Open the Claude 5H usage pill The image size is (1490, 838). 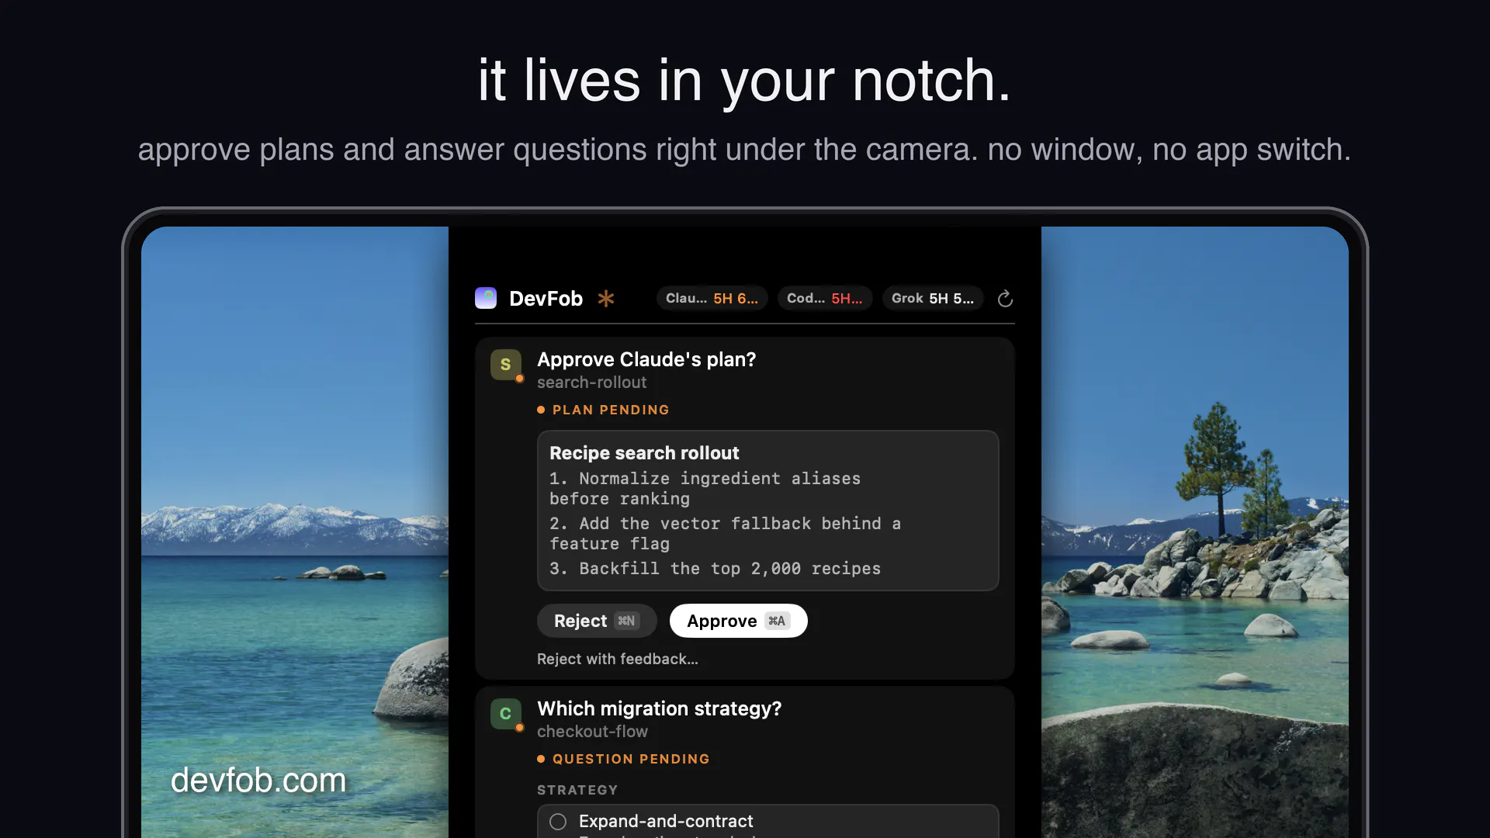(712, 298)
